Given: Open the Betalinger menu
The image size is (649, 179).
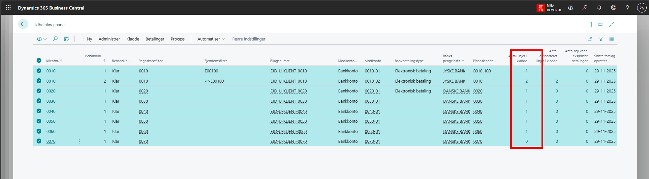Looking at the screenshot, I should tap(155, 39).
